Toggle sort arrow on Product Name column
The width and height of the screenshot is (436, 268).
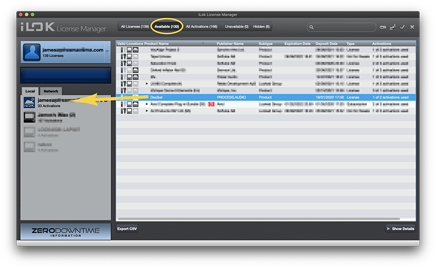(203, 44)
